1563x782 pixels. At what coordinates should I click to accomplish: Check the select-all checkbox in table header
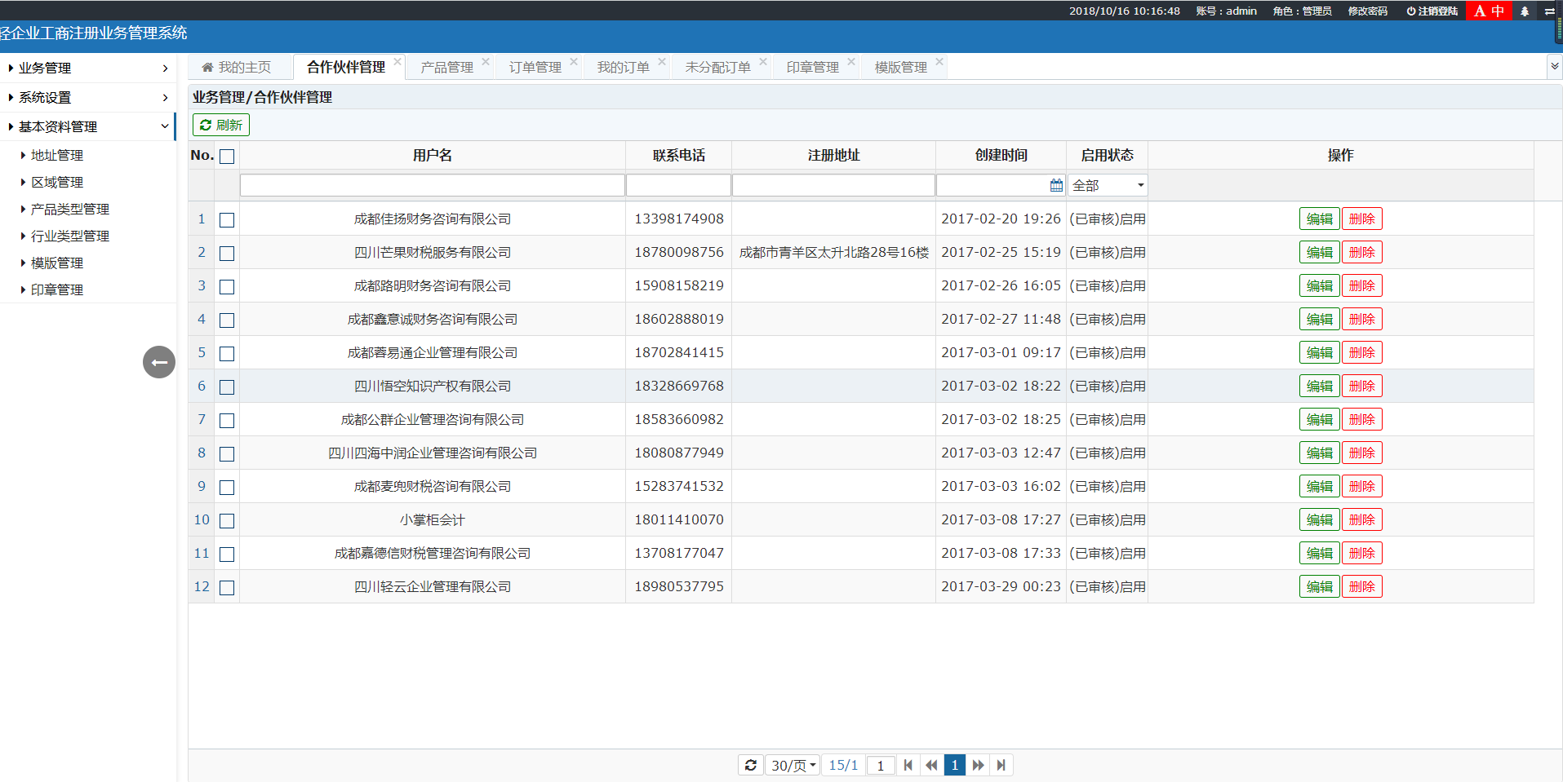(227, 157)
